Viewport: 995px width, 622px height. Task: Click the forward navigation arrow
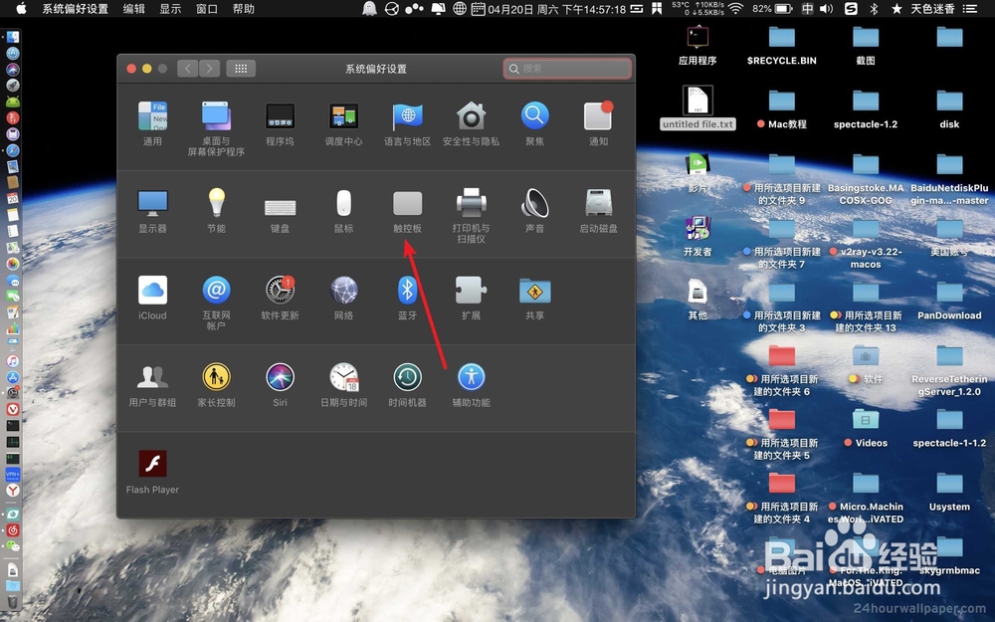point(209,69)
